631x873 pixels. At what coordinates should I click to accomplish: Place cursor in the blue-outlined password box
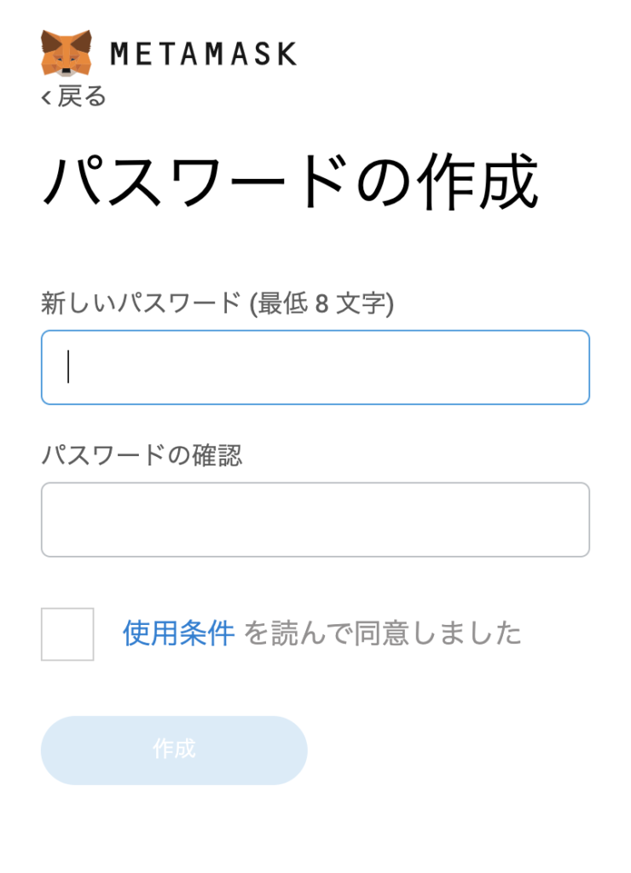pos(315,367)
